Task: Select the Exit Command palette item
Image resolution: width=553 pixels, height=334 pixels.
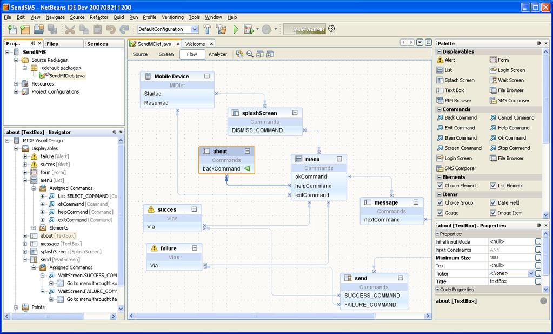Action: pyautogui.click(x=456, y=128)
